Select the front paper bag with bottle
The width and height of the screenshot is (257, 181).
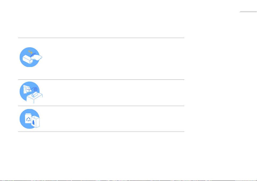[x=35, y=122]
